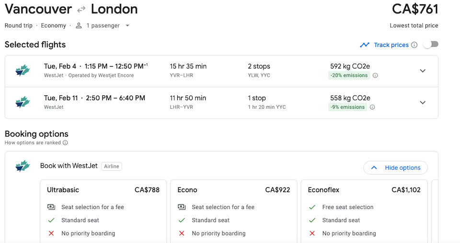Click the Airline tag next to WestJet

point(112,166)
